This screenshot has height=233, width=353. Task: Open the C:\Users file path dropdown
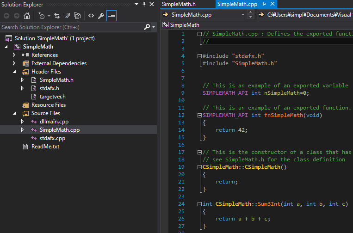(305, 15)
